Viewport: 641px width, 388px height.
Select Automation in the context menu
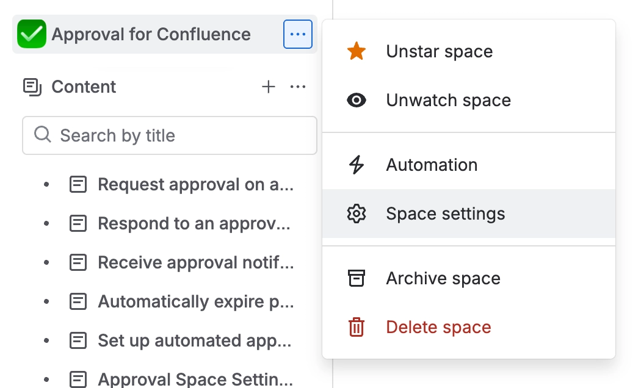[432, 164]
